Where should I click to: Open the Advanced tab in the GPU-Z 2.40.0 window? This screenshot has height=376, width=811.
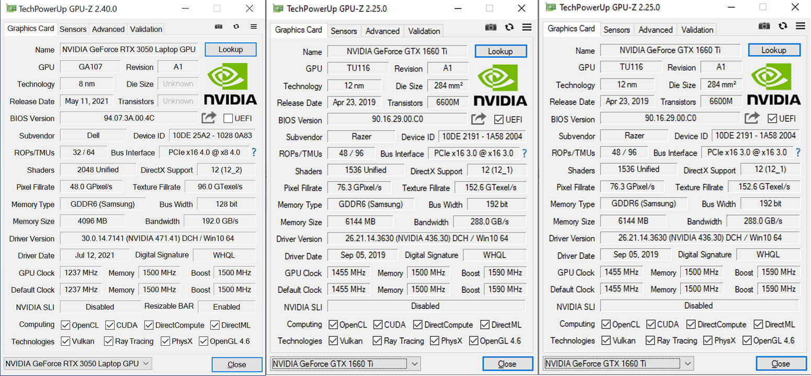pos(108,29)
